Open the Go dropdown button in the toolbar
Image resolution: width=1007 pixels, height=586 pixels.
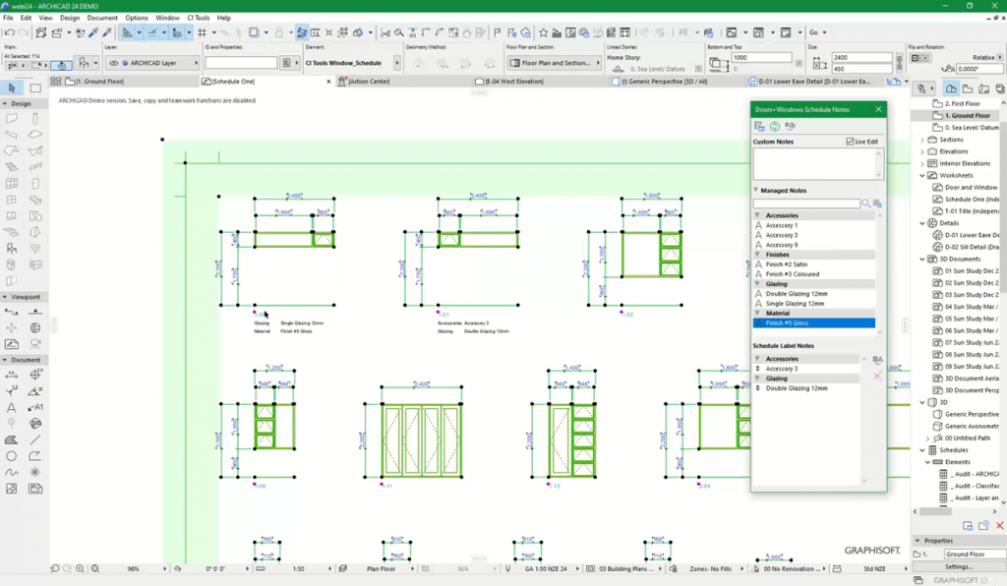point(817,32)
